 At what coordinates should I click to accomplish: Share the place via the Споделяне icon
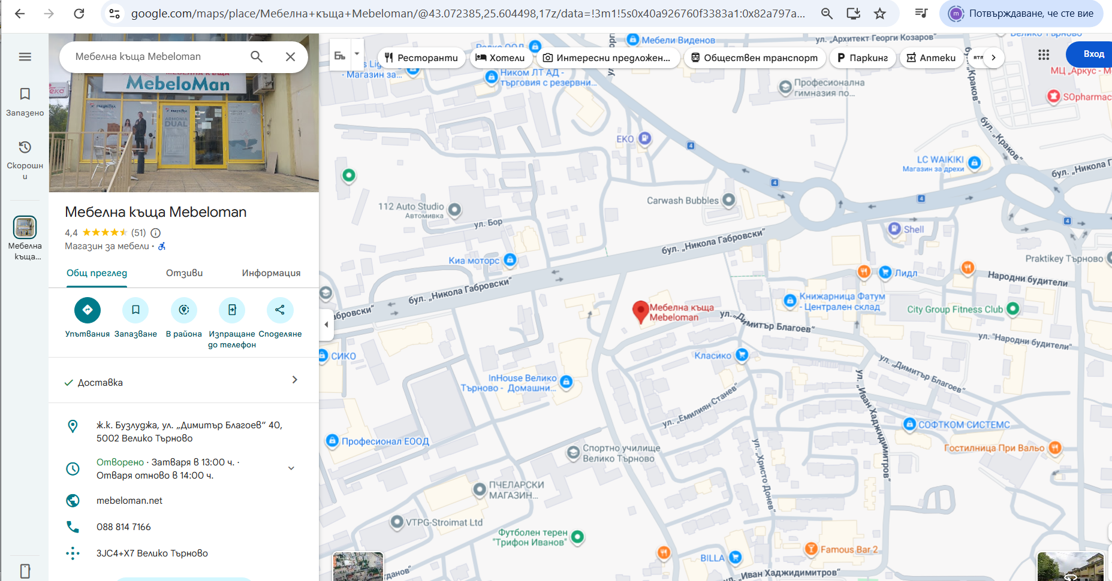point(280,310)
